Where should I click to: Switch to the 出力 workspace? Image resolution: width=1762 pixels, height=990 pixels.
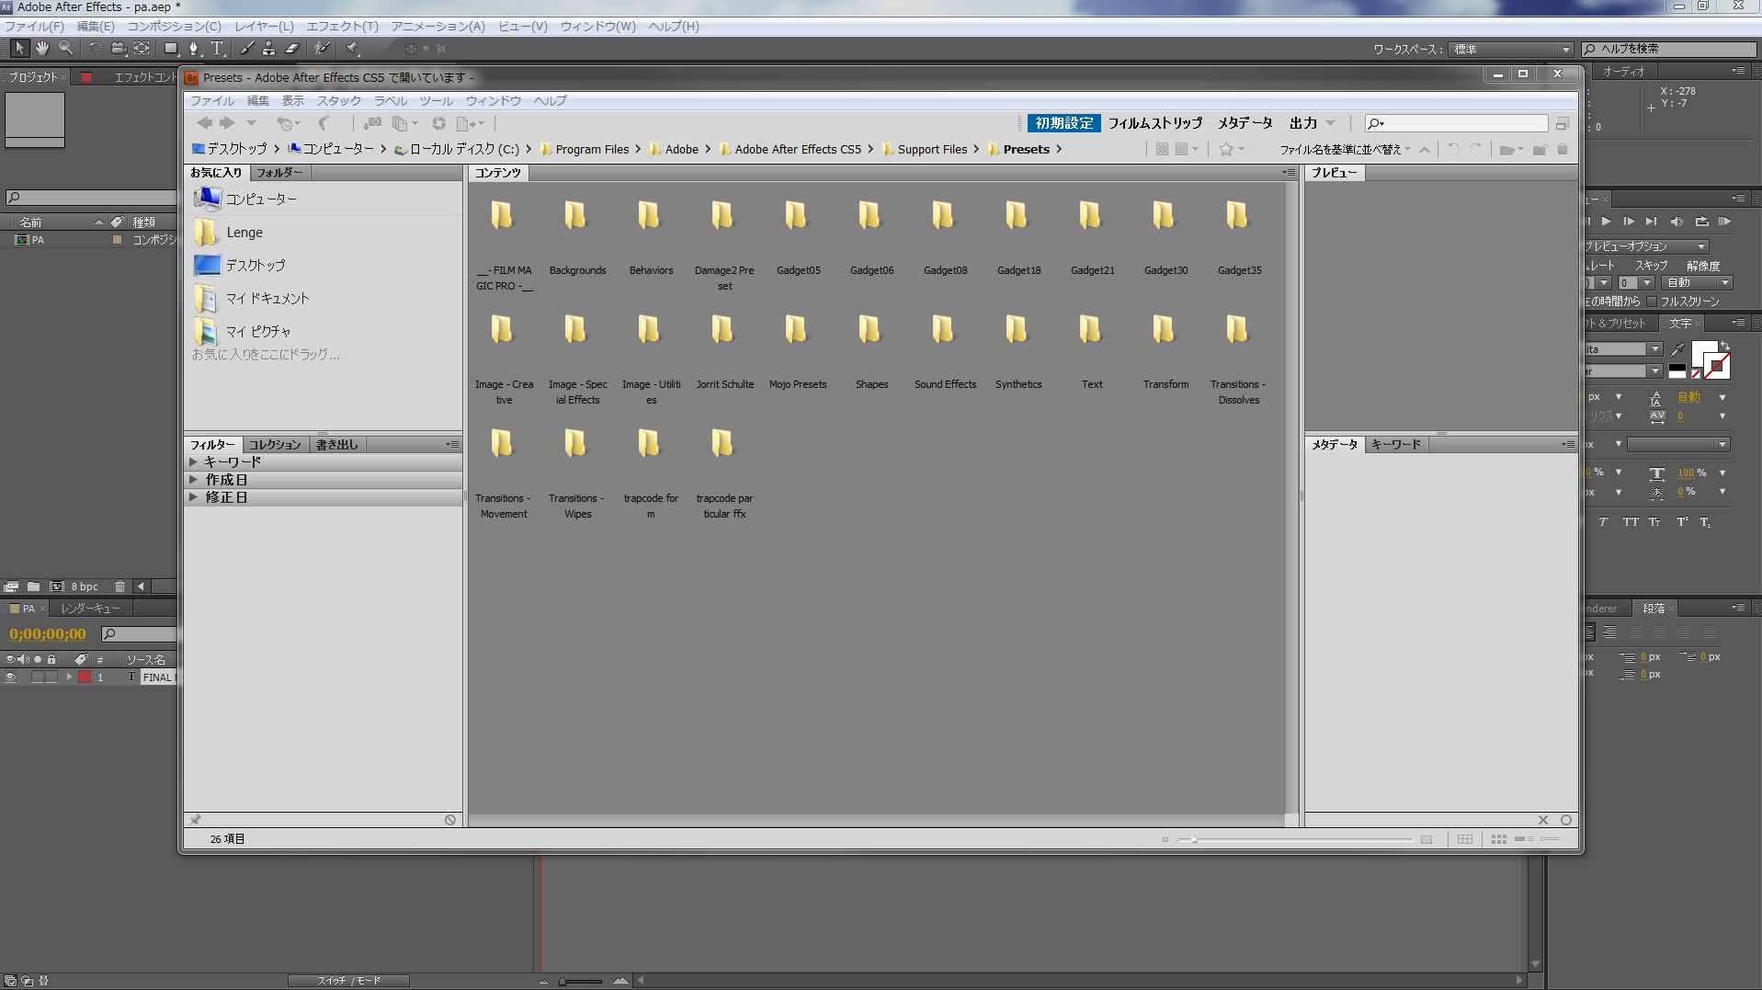coord(1303,123)
